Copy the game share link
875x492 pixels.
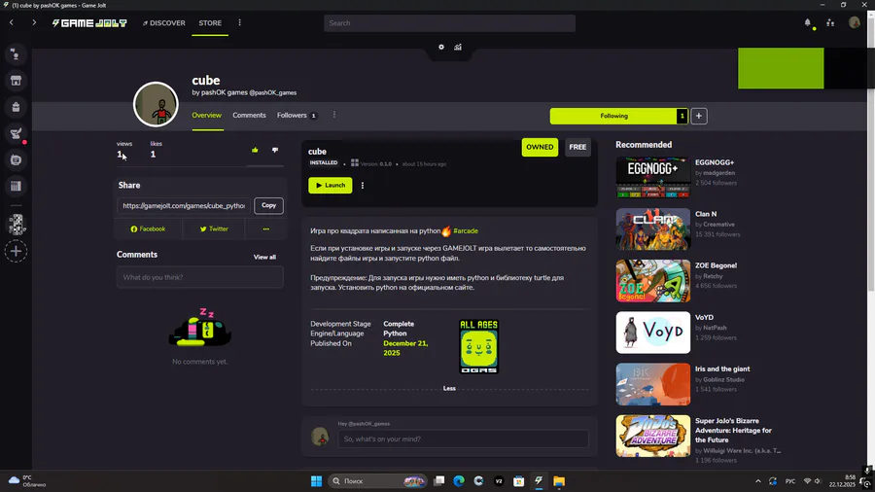pyautogui.click(x=269, y=205)
